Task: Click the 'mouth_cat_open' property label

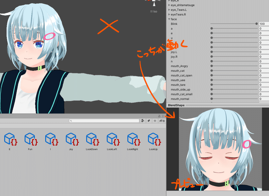Action: click(182, 75)
